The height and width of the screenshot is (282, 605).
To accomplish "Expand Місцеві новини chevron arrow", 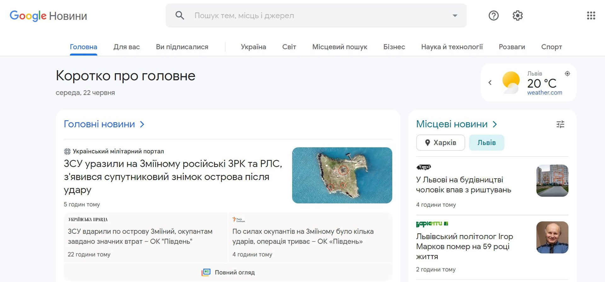I will [495, 124].
